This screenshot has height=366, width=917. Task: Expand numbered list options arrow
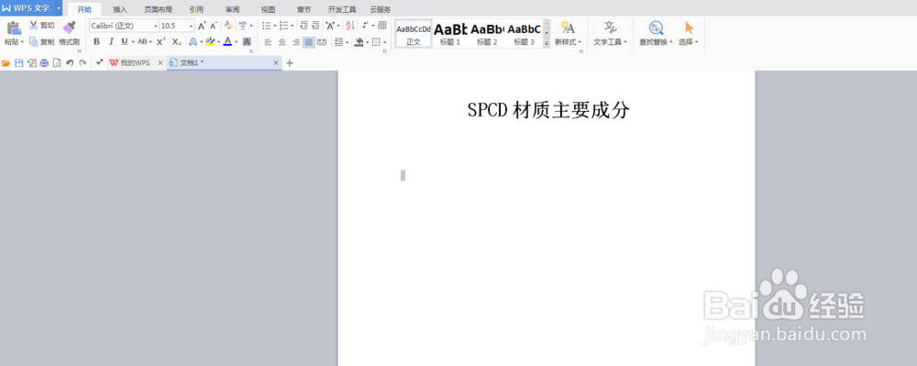292,27
